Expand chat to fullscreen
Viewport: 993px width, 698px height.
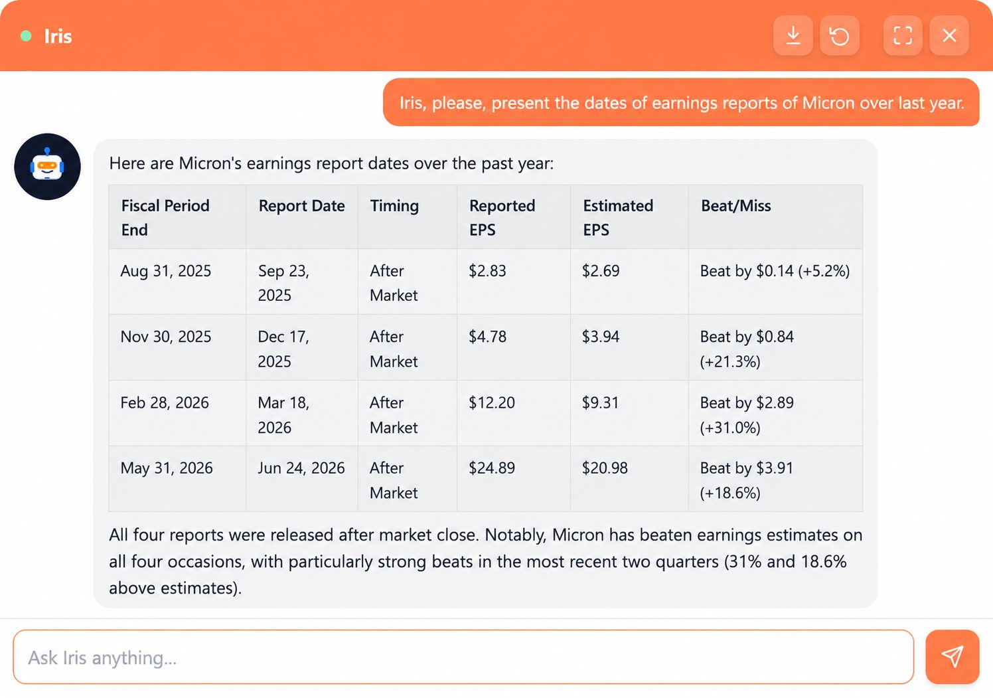(x=903, y=35)
